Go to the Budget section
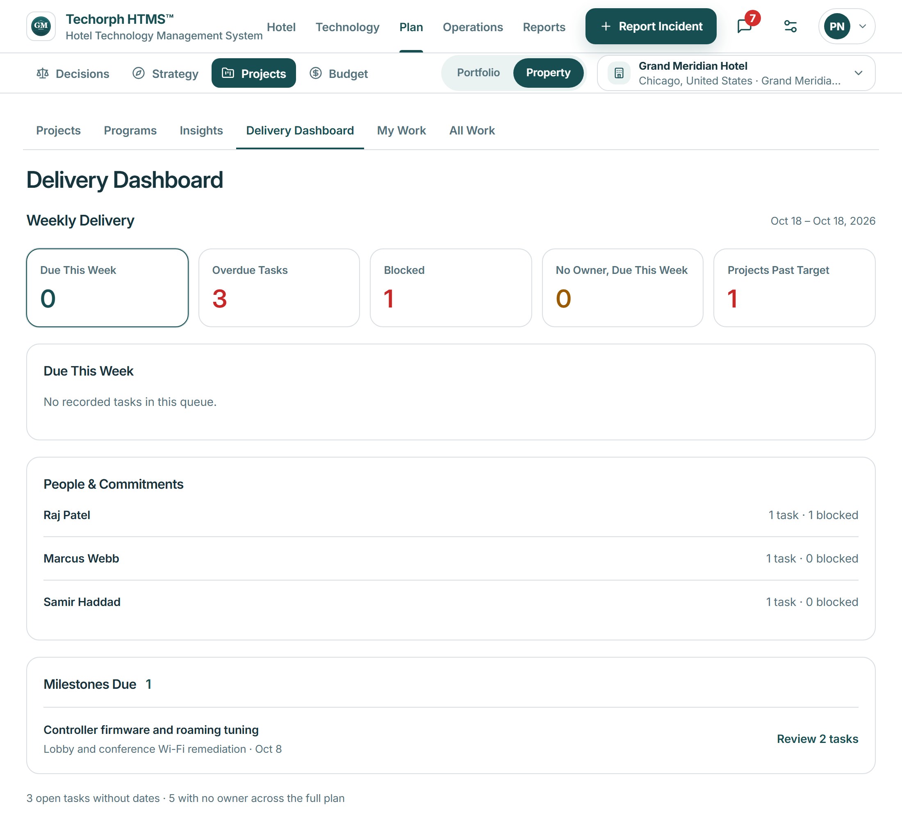The width and height of the screenshot is (902, 820). 339,73
